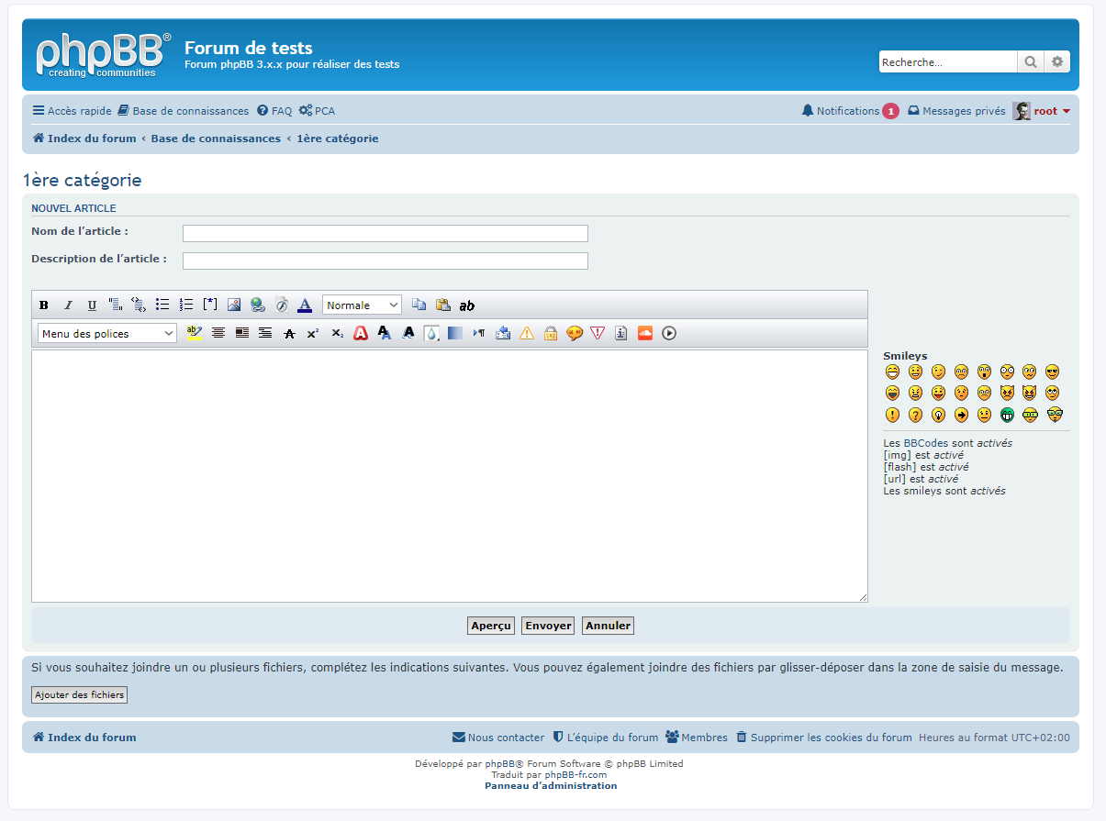
Task: Insert a bulleted list
Action: click(162, 305)
